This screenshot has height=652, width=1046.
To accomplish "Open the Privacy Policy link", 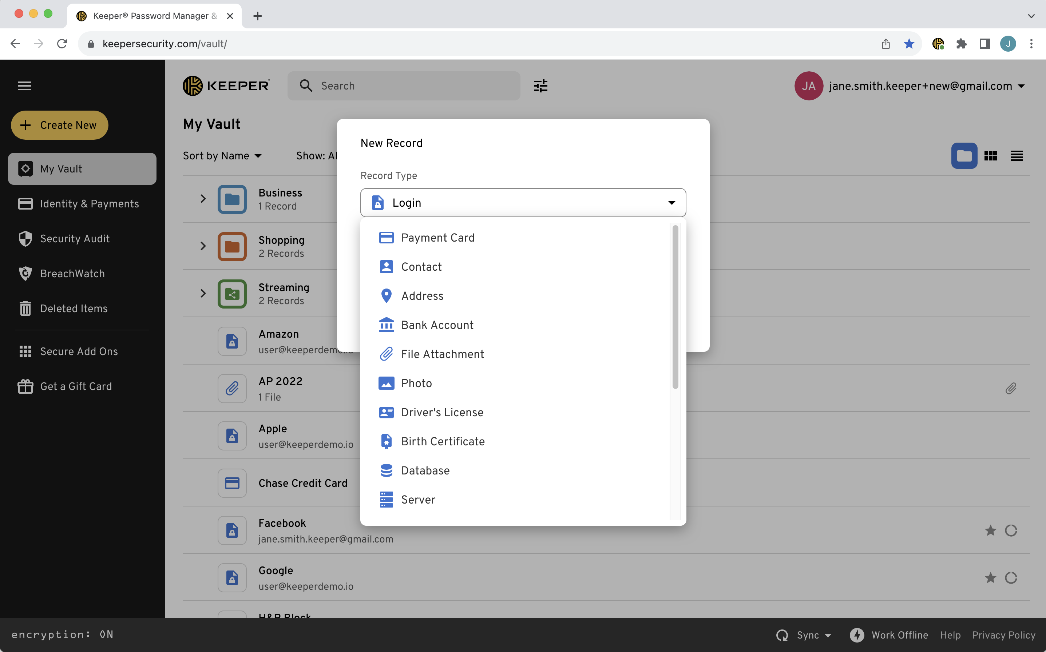I will pos(1003,635).
